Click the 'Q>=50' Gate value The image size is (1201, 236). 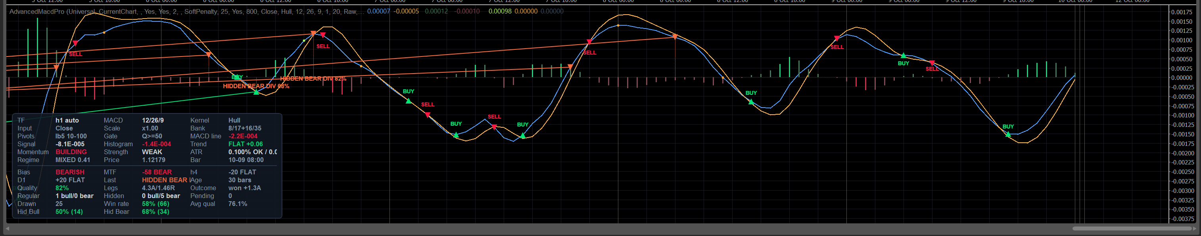pyautogui.click(x=152, y=136)
